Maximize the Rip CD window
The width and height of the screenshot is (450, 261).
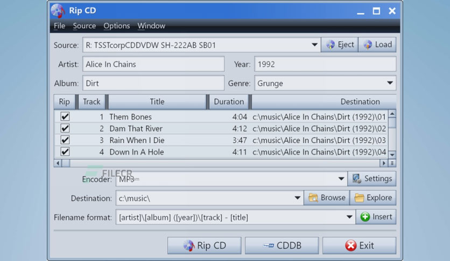click(x=376, y=11)
